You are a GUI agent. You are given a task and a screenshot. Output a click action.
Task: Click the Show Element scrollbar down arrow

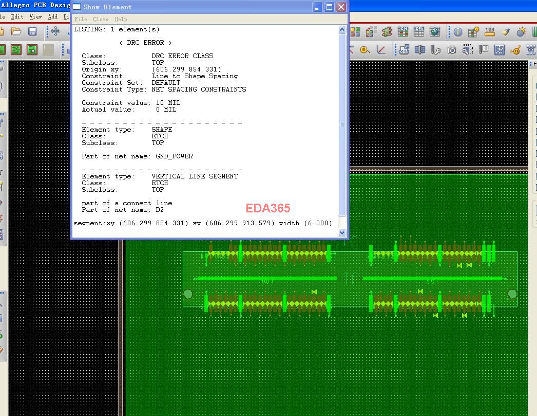(342, 232)
